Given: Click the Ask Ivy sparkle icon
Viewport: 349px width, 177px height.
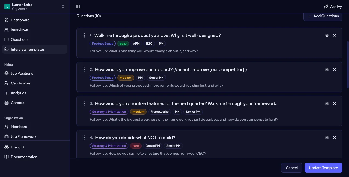Looking at the screenshot, I should pyautogui.click(x=326, y=7).
